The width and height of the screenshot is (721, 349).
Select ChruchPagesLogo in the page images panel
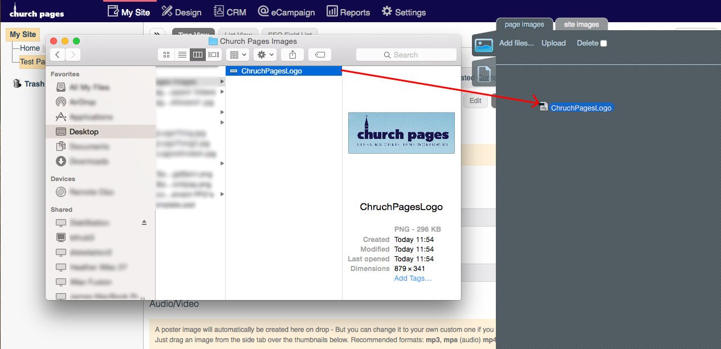click(x=576, y=108)
